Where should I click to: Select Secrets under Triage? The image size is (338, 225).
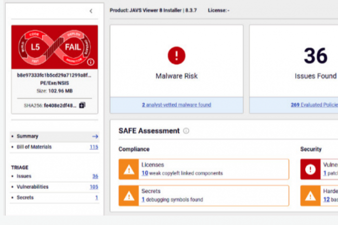pyautogui.click(x=25, y=197)
